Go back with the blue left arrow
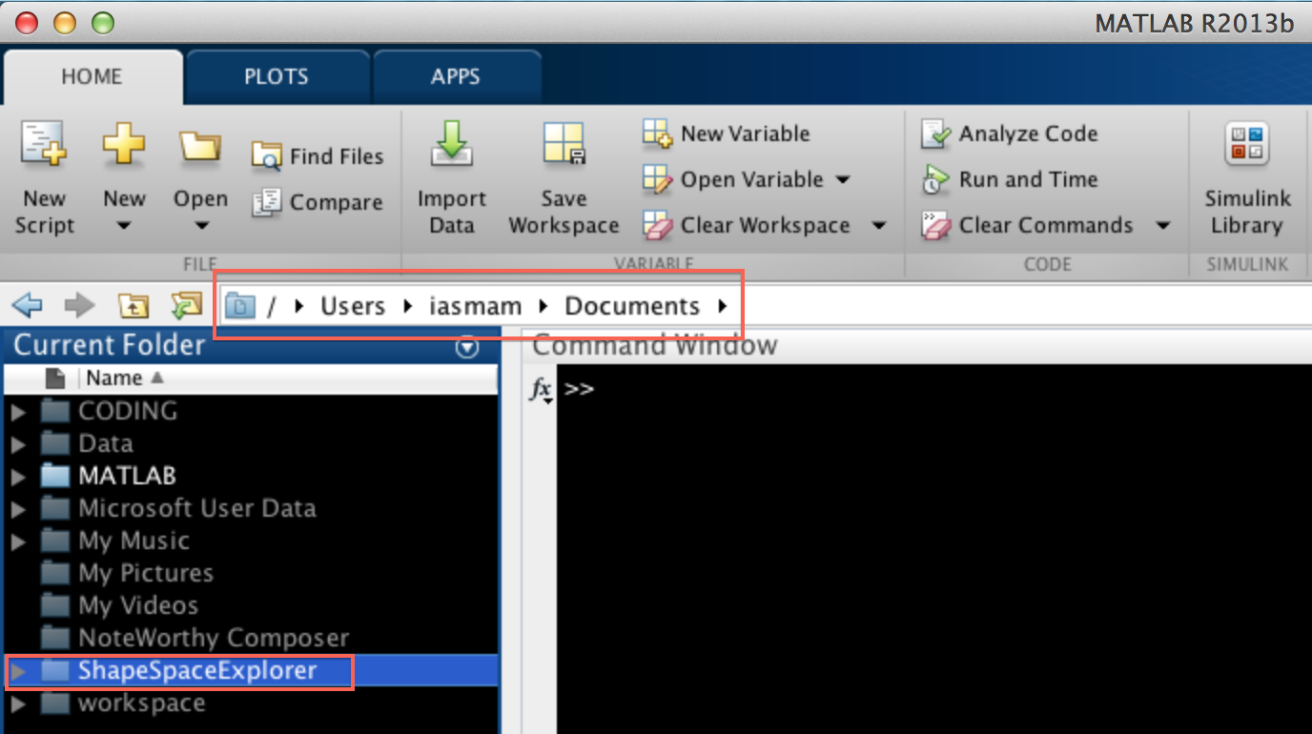This screenshot has height=734, width=1312. click(28, 306)
